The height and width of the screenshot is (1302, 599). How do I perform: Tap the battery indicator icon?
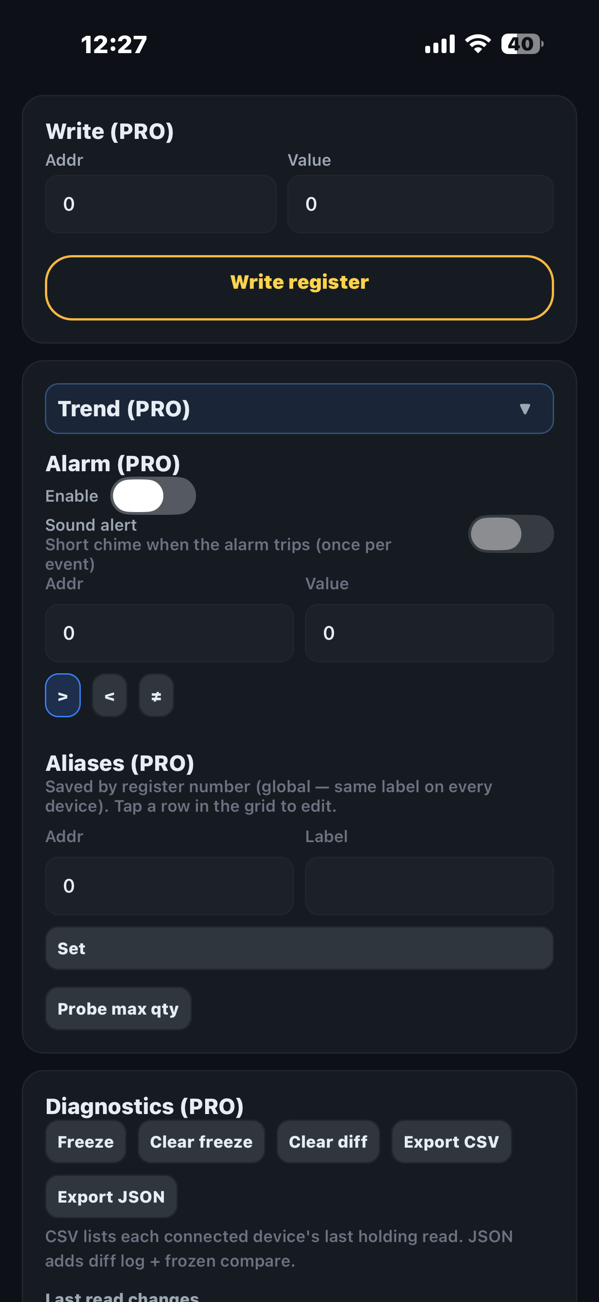522,44
